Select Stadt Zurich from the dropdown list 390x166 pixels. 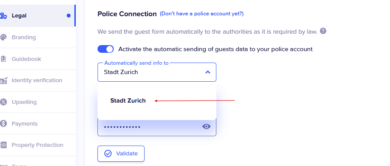[128, 101]
